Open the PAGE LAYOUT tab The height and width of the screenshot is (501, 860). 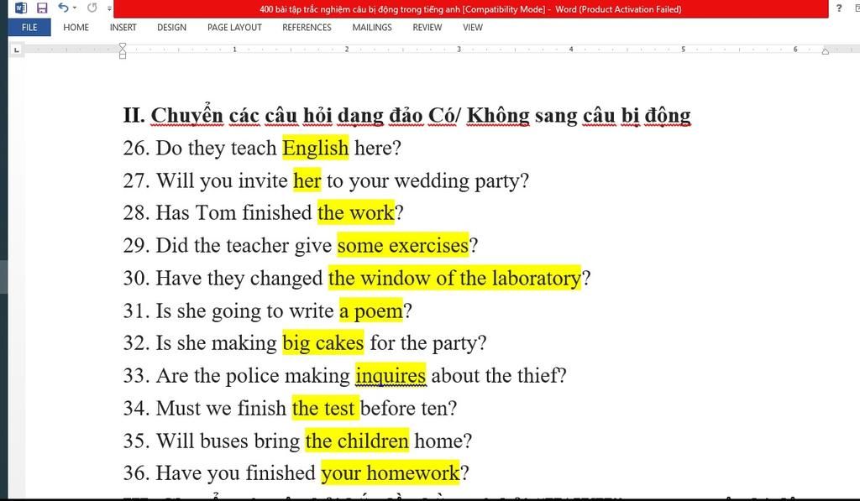(x=234, y=28)
